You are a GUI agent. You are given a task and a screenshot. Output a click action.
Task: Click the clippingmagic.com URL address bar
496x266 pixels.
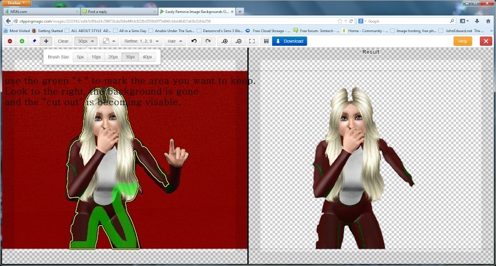pyautogui.click(x=174, y=21)
